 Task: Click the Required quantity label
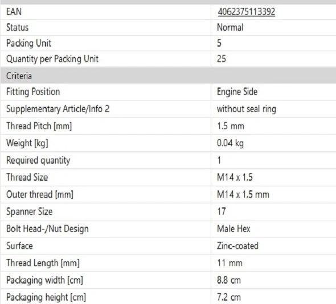point(38,160)
